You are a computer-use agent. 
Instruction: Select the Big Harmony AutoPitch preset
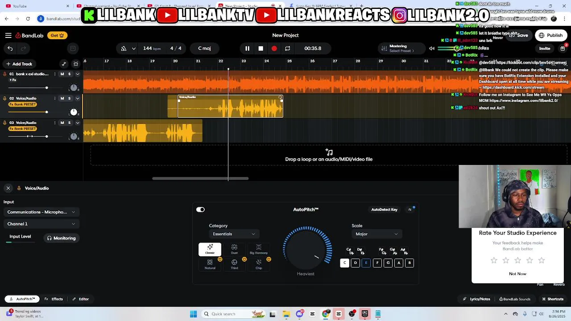pyautogui.click(x=259, y=250)
